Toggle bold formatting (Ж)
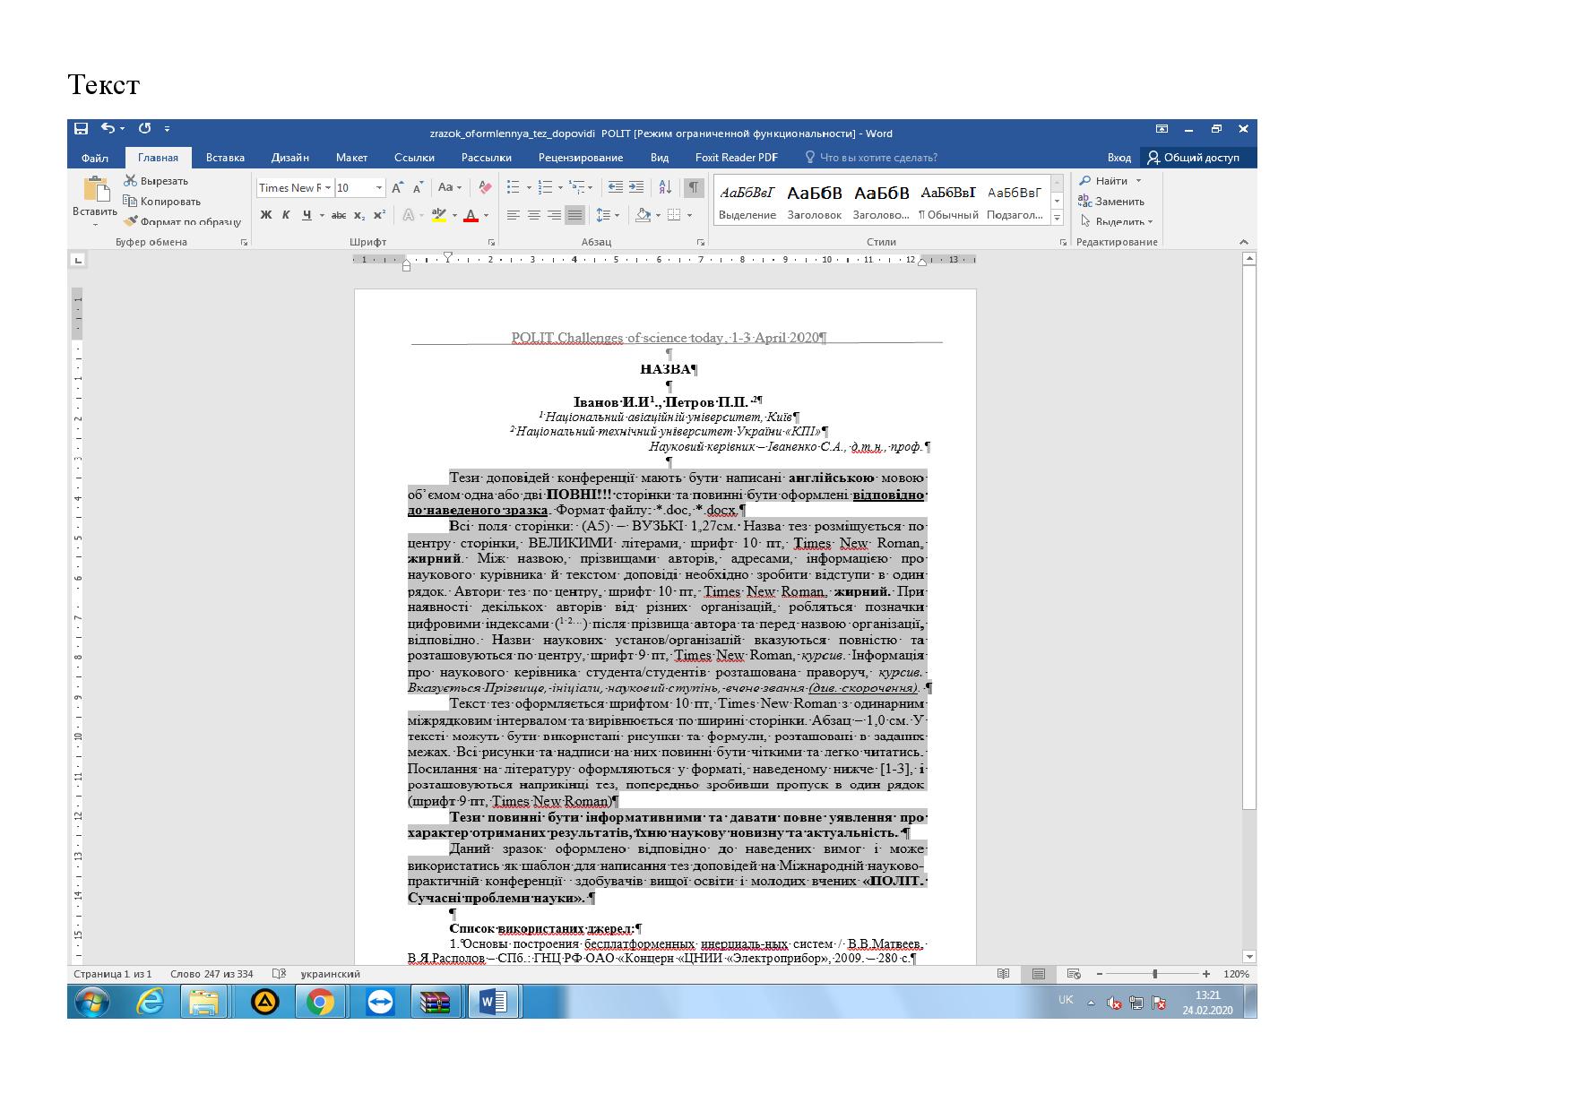Screen dimensions: 1572x1111 coord(266,215)
